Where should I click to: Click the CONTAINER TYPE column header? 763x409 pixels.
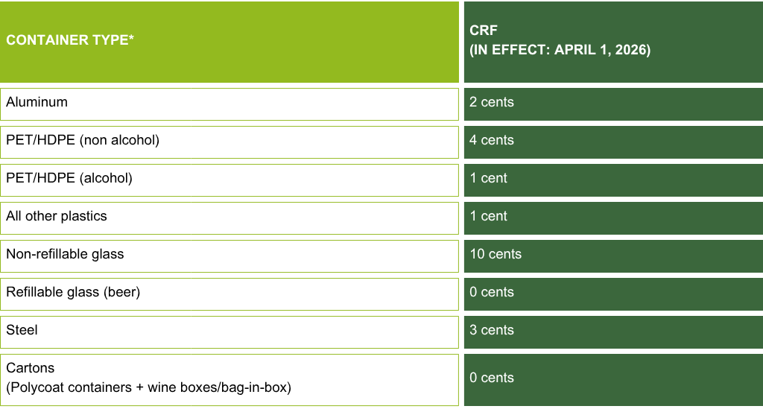[70, 41]
